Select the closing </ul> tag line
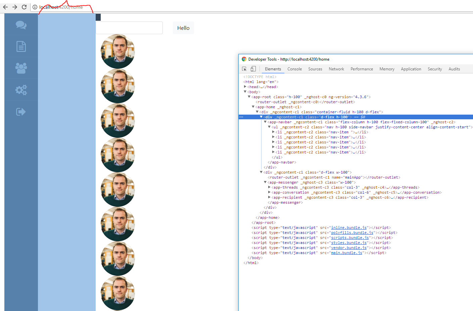 [x=277, y=157]
